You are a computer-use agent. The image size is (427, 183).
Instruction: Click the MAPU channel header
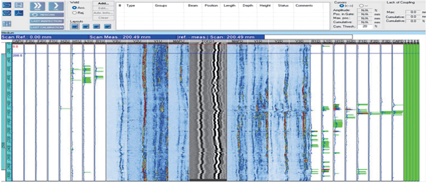tap(179, 41)
